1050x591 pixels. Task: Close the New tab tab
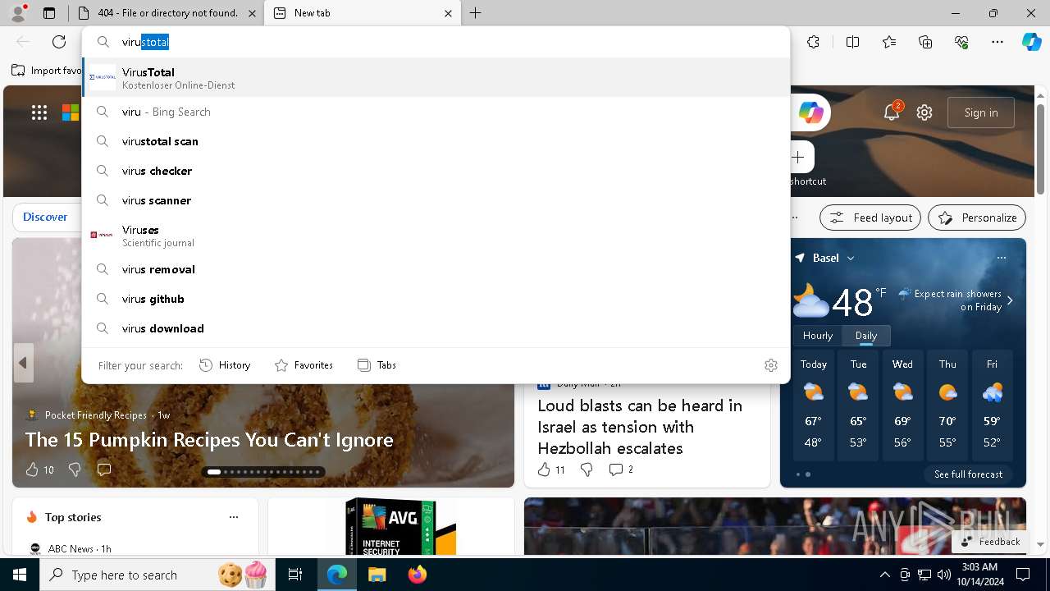point(449,13)
